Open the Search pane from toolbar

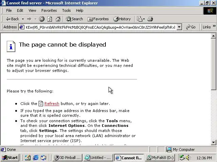pyautogui.click(x=74, y=19)
